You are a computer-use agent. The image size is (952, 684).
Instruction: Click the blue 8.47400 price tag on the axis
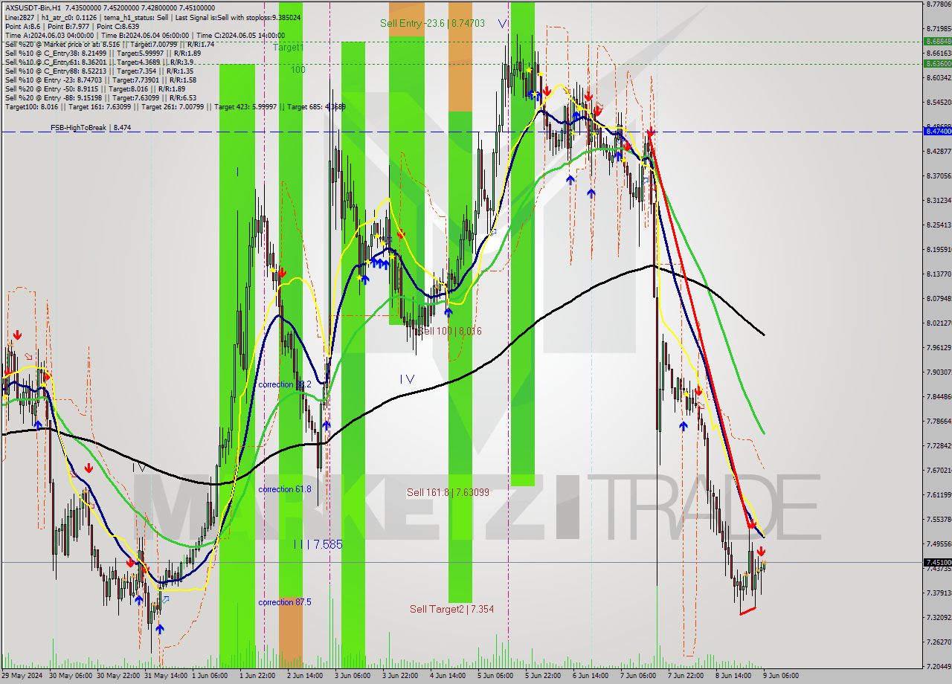937,131
